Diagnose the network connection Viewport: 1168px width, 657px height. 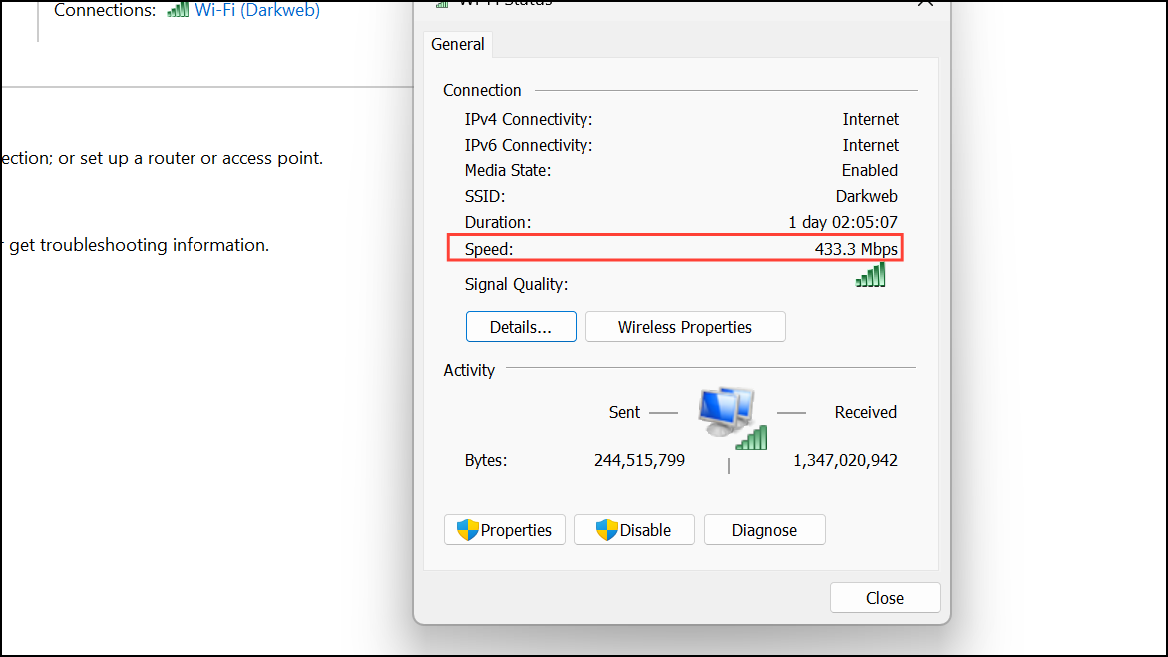(764, 529)
